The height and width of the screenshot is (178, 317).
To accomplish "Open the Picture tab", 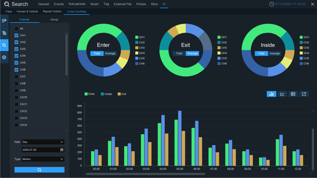I will 141,4.
